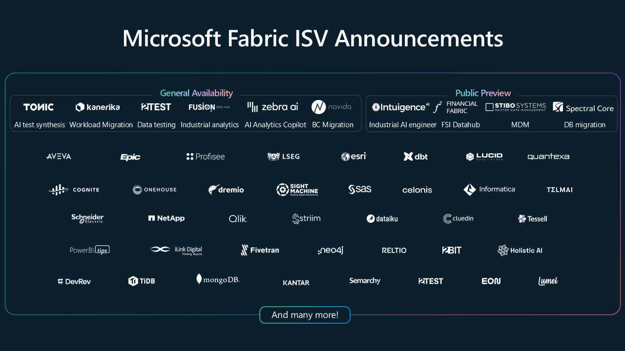This screenshot has height=351, width=625.
Task: Select the Qlik logo
Action: pos(238,219)
